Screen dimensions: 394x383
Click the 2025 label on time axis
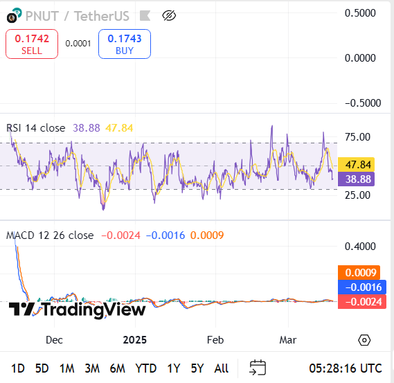click(135, 340)
